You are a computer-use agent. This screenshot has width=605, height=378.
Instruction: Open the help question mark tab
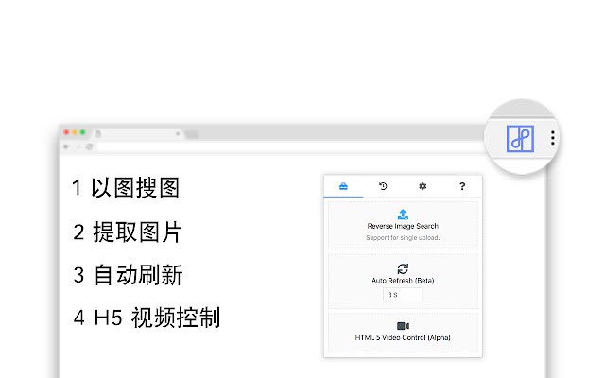coord(462,186)
